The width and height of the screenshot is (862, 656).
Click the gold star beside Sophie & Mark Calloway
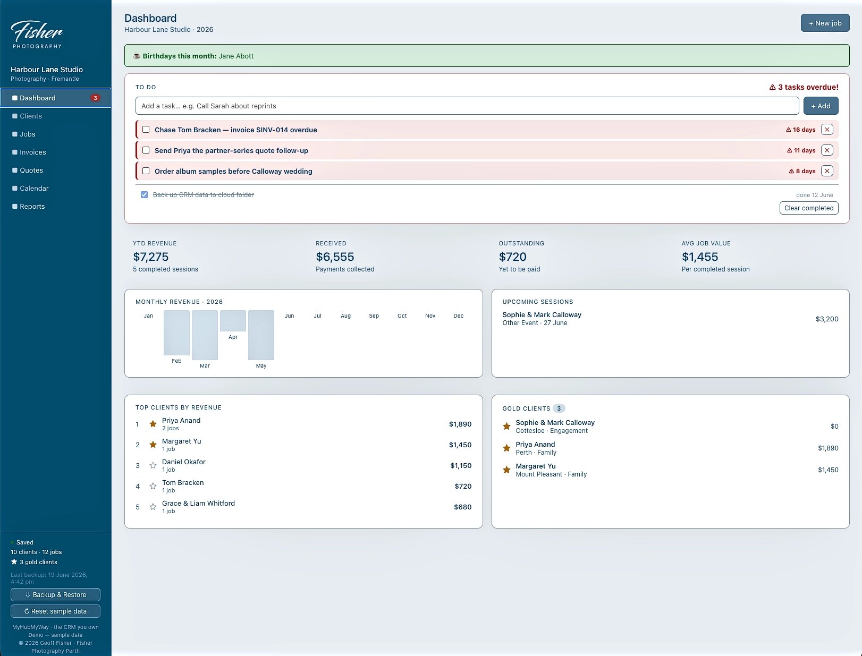(506, 426)
